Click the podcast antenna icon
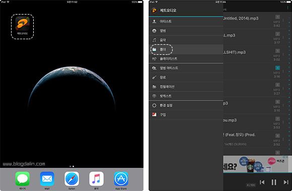Screen dimensions: 292x191 point(154,96)
